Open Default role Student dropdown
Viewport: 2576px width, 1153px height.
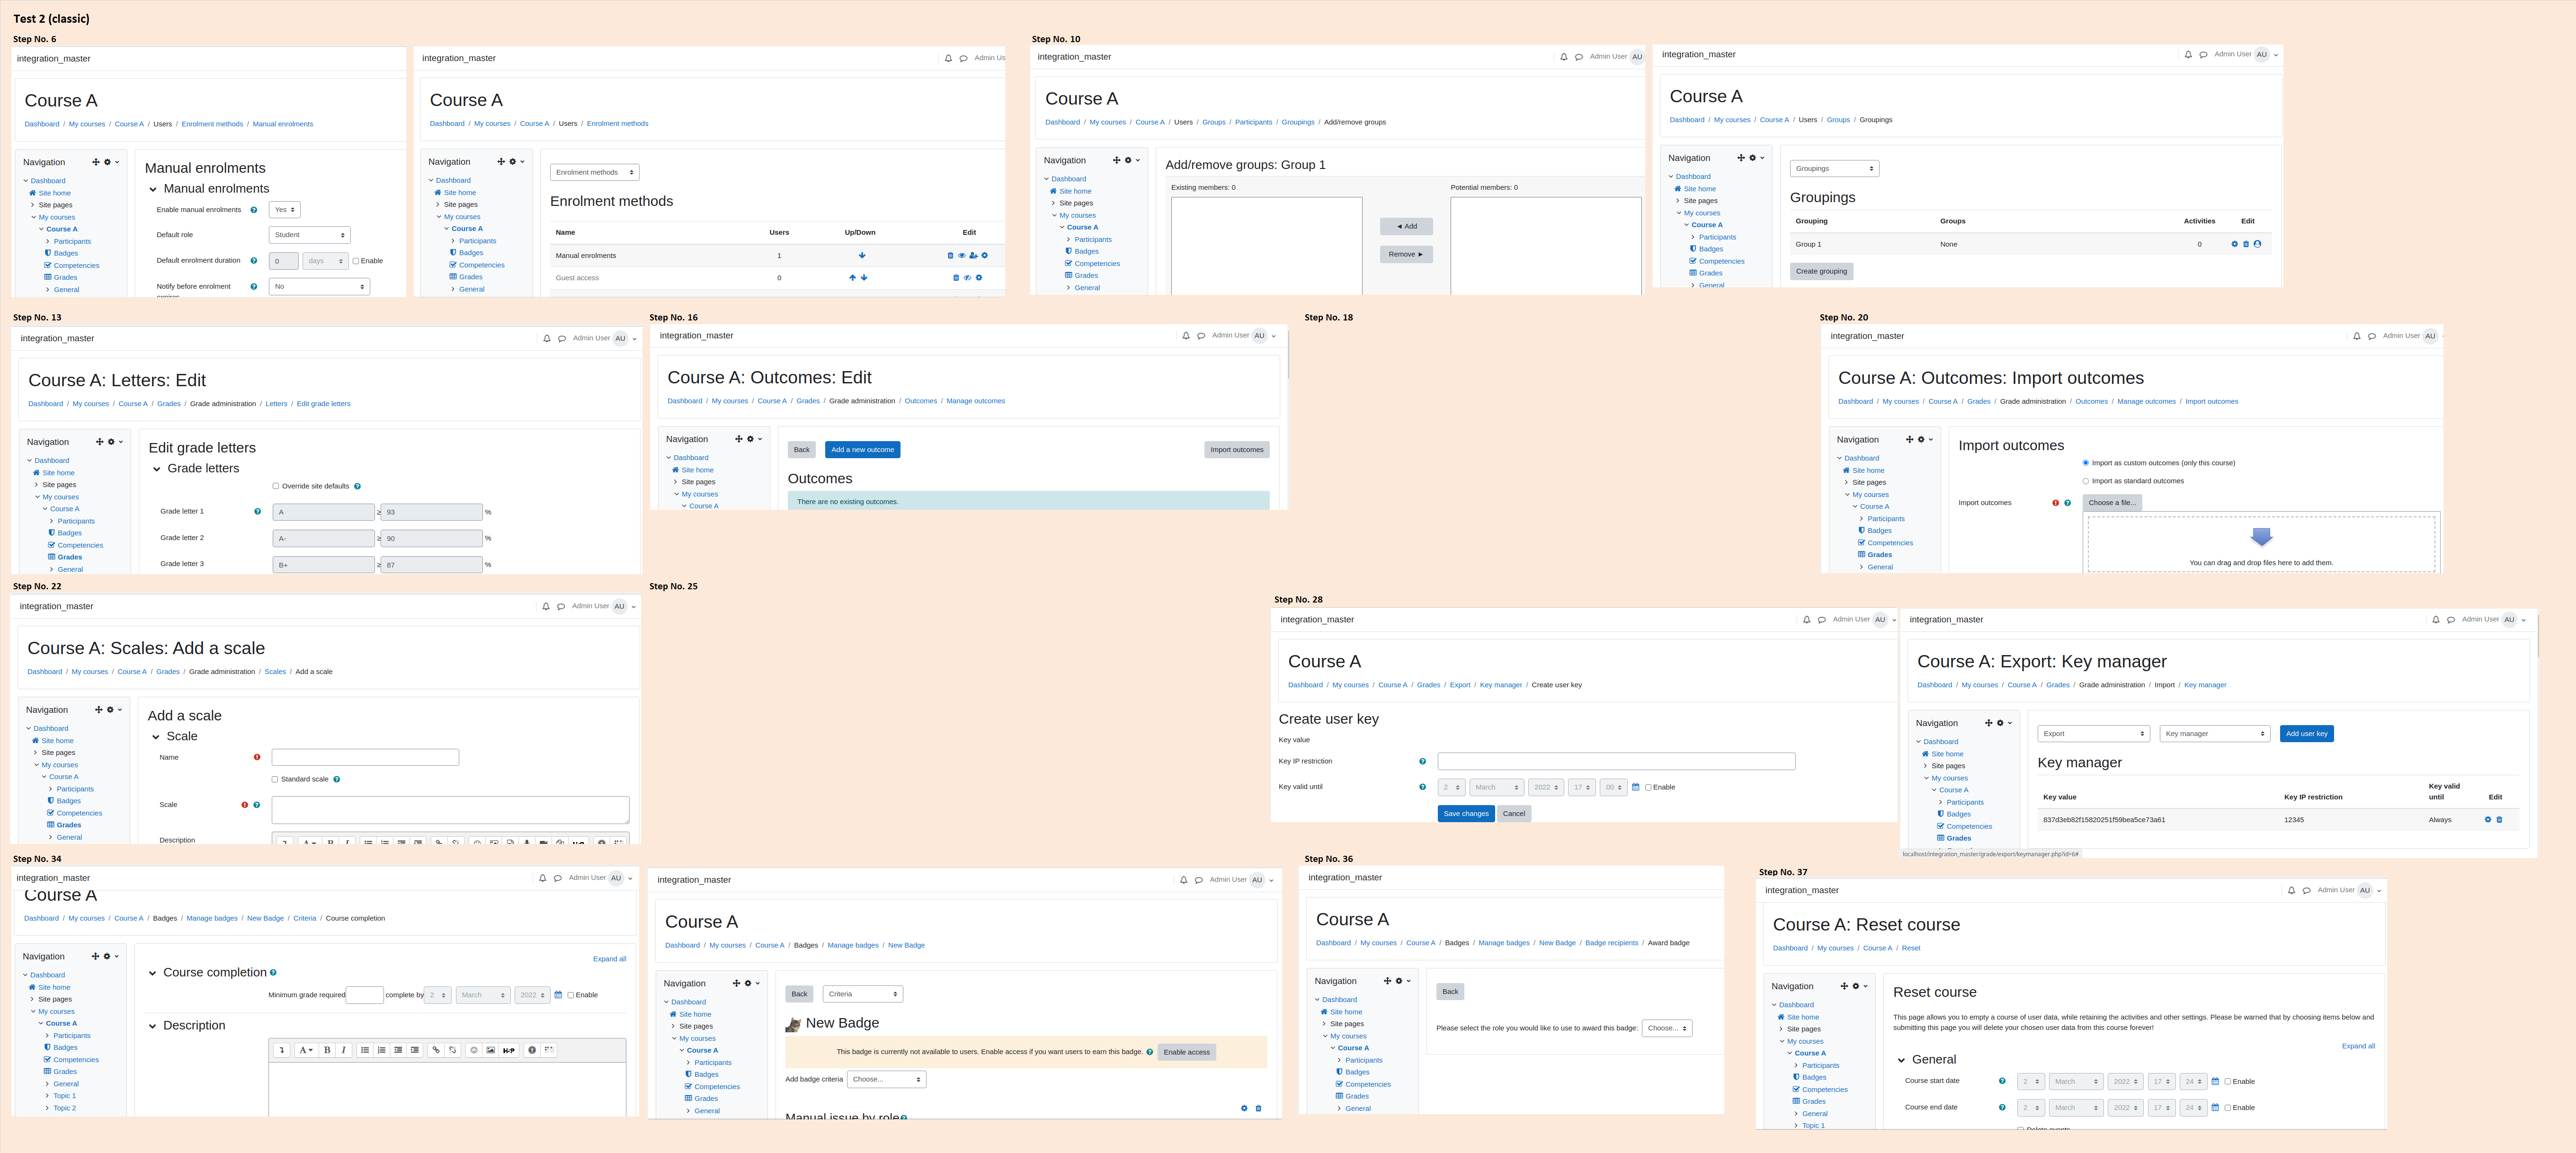coord(310,235)
